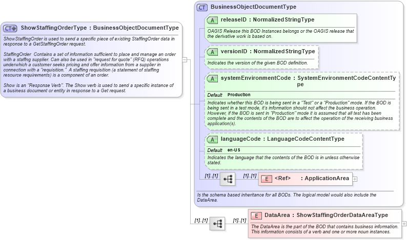This screenshot has width=407, height=240.
Task: Click the systemEnvironmentCode Test or Production description
Action: [x=300, y=113]
